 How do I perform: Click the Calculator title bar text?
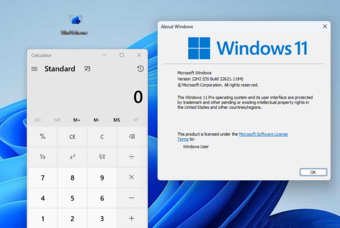pyautogui.click(x=41, y=55)
